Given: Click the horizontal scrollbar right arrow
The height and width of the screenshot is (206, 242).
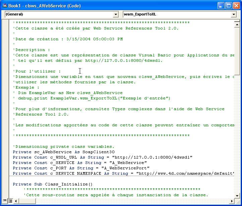Looking at the screenshot, I should point(232,201).
